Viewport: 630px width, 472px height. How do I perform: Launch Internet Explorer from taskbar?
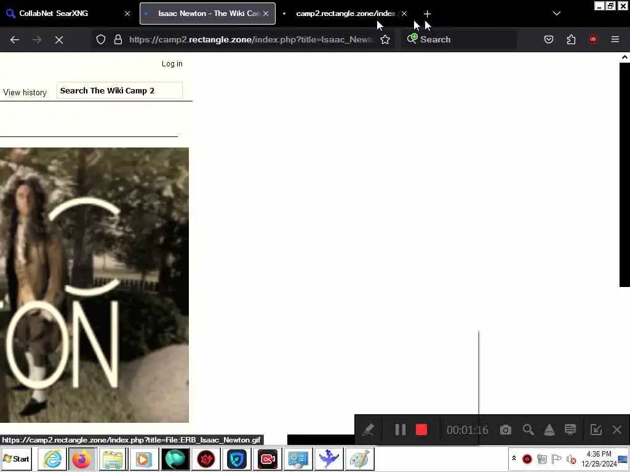(52, 458)
